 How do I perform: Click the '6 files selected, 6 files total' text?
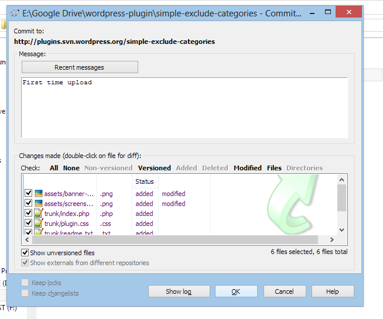[309, 252]
